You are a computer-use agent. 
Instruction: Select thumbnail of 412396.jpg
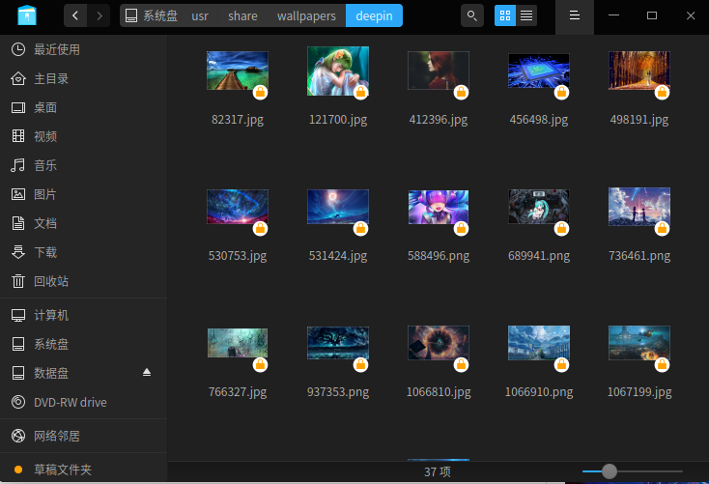439,71
